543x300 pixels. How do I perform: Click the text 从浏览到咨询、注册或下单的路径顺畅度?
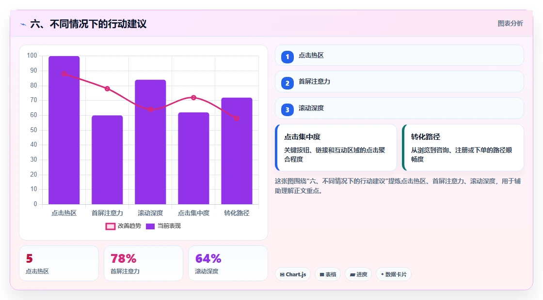pos(462,155)
